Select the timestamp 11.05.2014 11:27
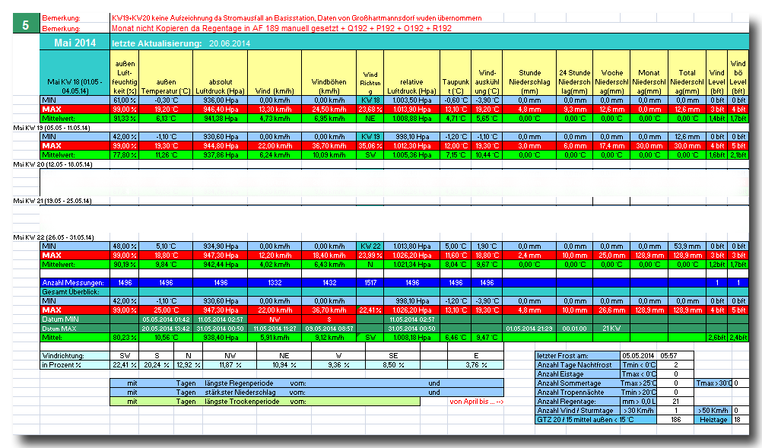762x448 pixels. tap(275, 329)
